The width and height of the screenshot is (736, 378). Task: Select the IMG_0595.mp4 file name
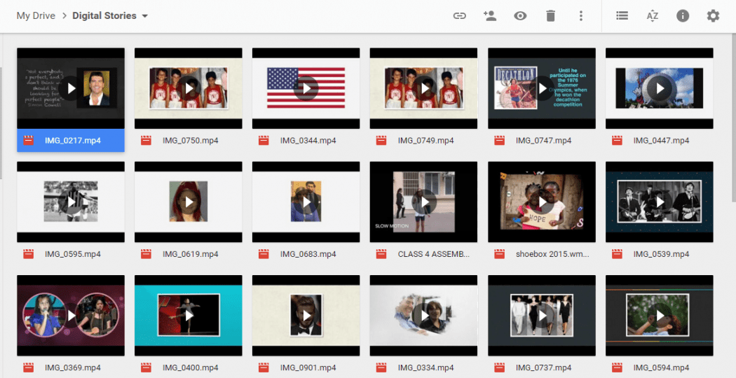pyautogui.click(x=73, y=254)
